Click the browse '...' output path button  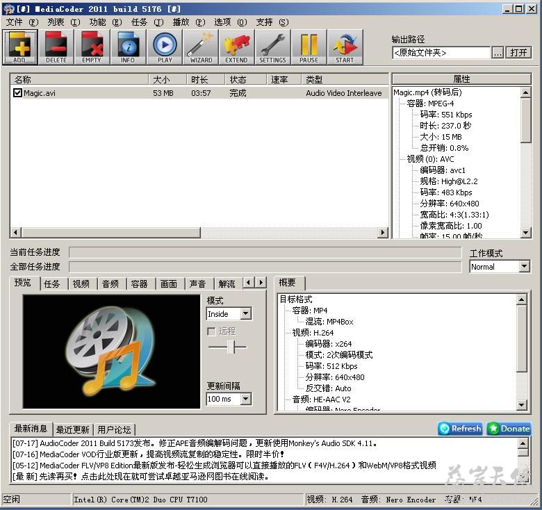click(x=498, y=53)
